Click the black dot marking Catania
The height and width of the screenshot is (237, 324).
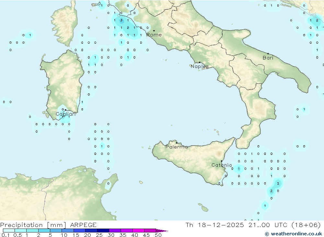pyautogui.click(x=222, y=161)
